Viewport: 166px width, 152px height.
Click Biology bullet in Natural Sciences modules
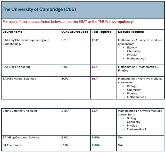[132, 86]
